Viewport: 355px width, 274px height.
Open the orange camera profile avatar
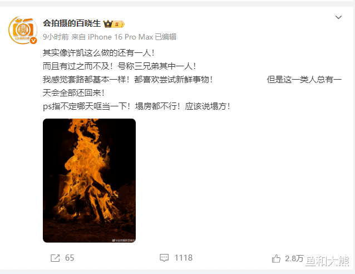click(x=23, y=30)
